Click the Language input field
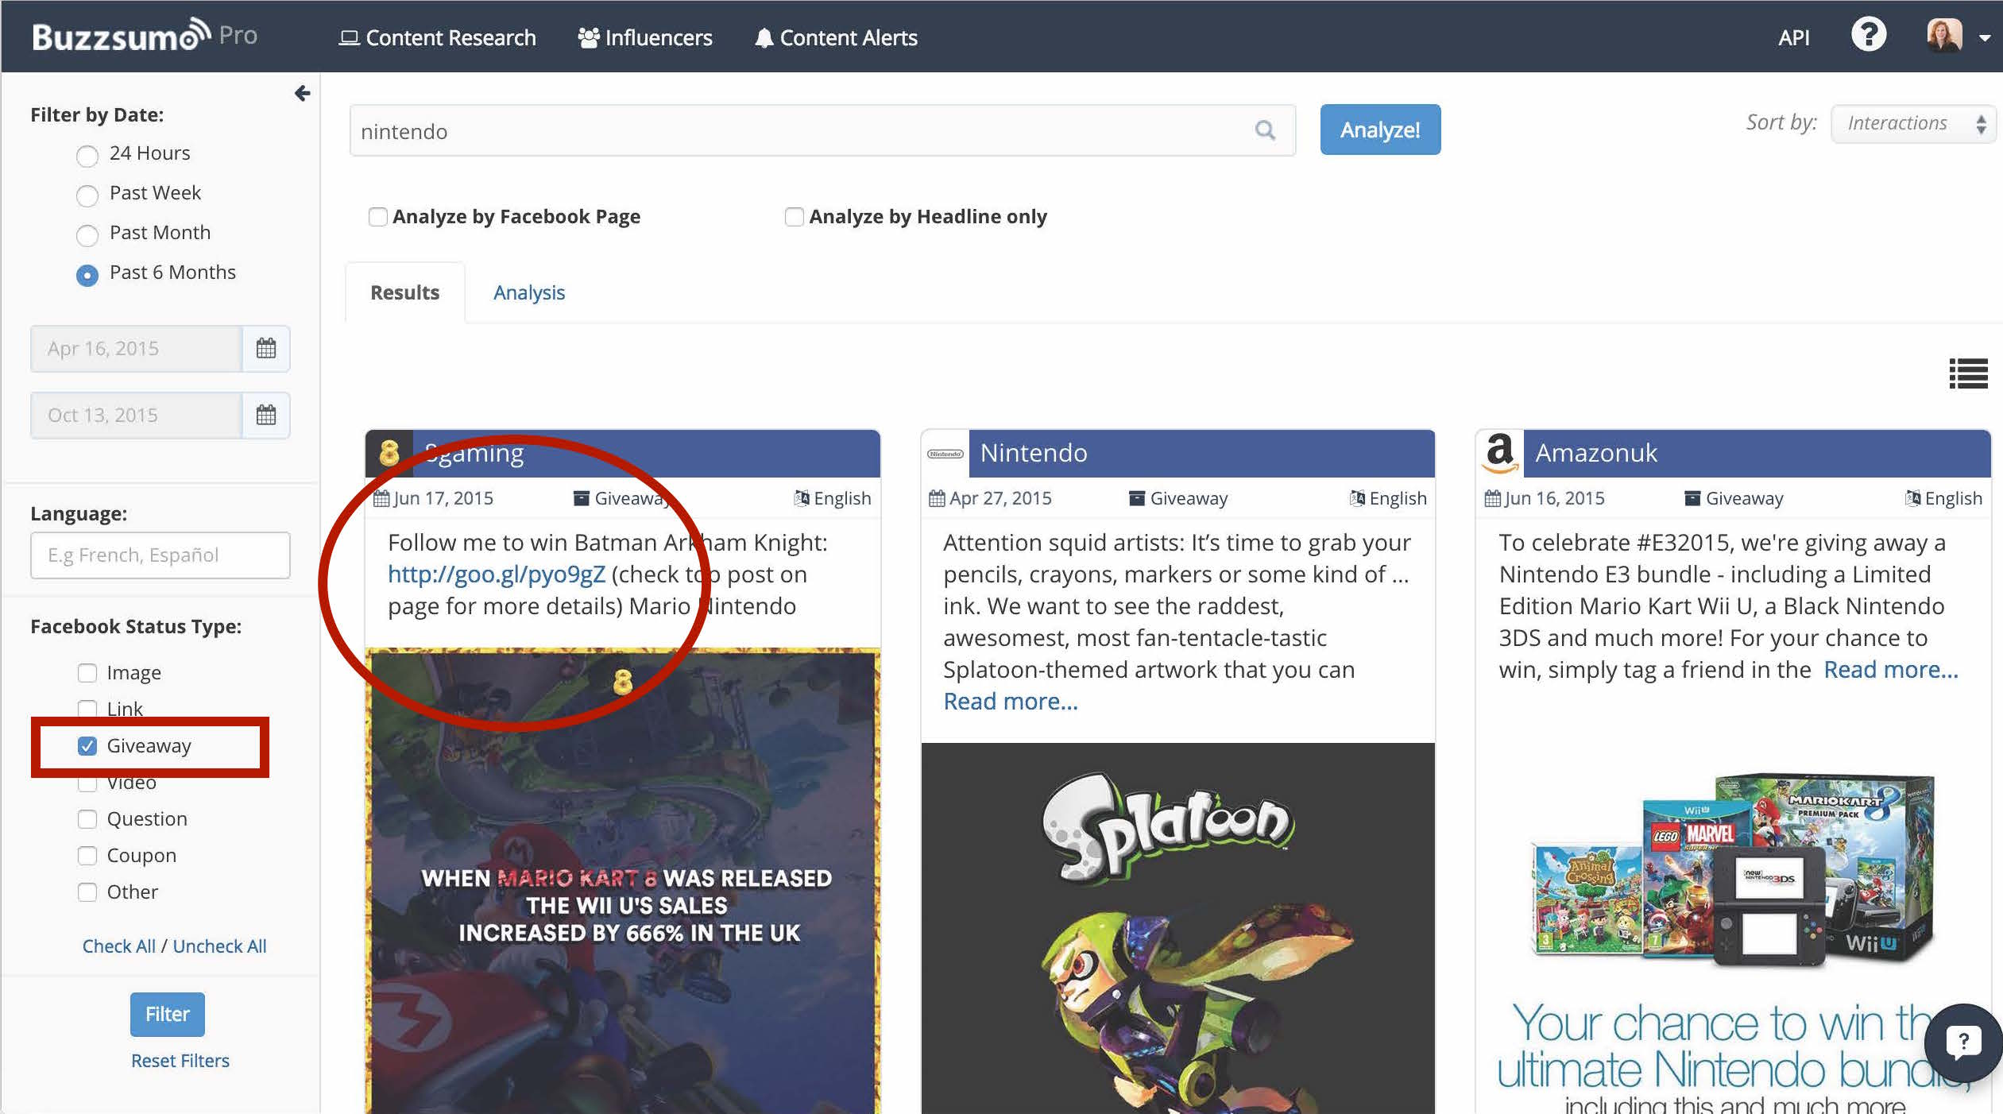 coord(160,555)
